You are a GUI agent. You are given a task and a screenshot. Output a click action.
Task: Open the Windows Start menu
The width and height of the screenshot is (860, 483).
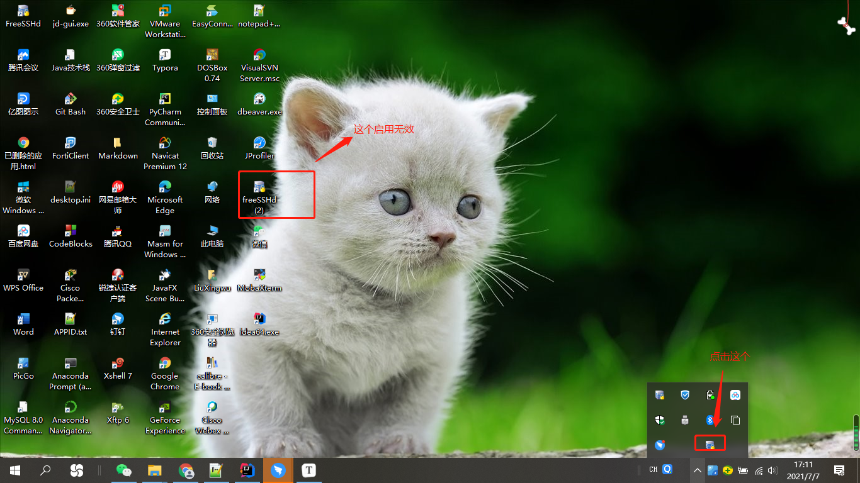point(15,470)
